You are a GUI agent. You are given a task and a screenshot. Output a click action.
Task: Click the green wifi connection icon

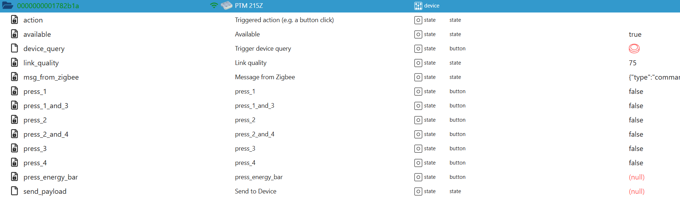214,6
